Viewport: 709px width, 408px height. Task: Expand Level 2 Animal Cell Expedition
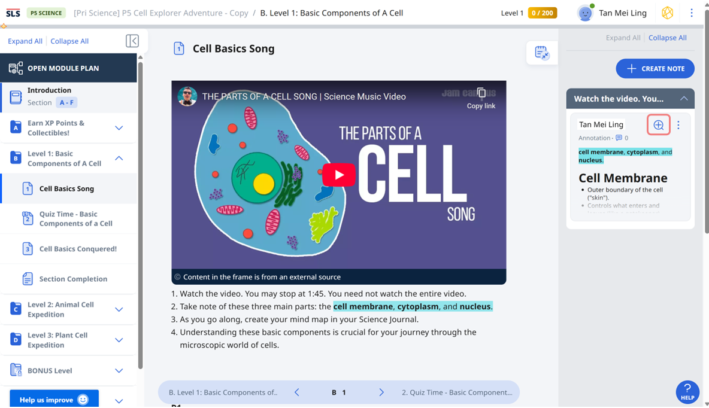[119, 309]
